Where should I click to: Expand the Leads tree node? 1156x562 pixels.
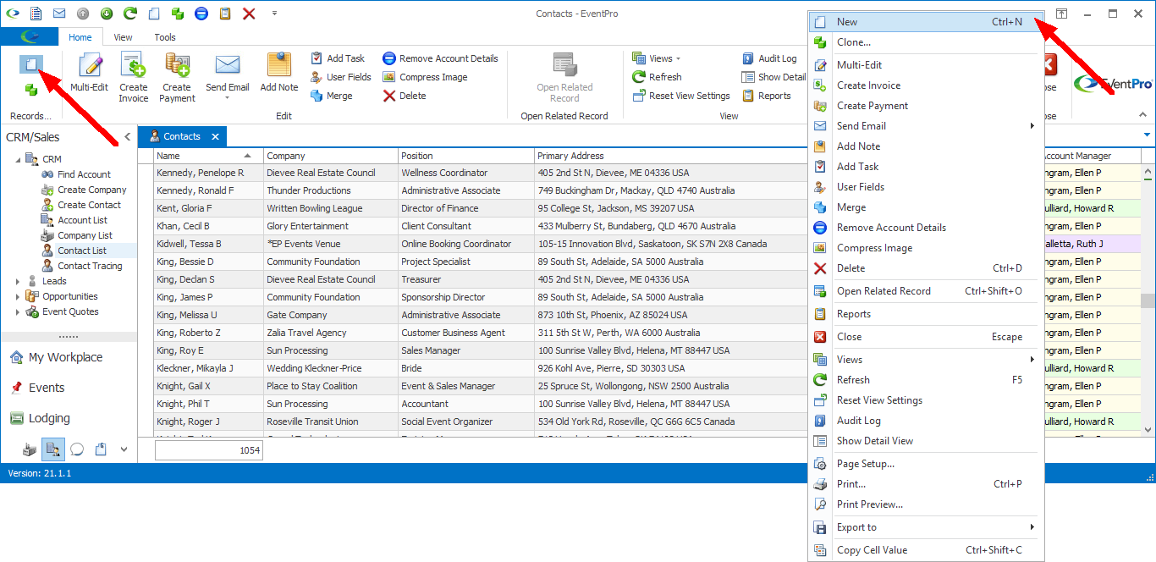18,281
